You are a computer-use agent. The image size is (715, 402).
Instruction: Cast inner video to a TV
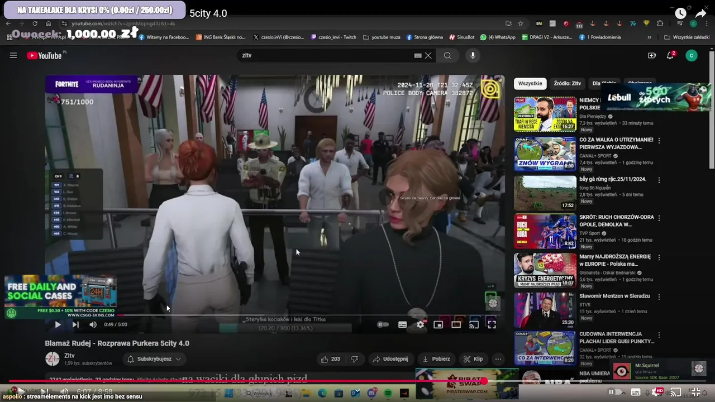pos(474,324)
